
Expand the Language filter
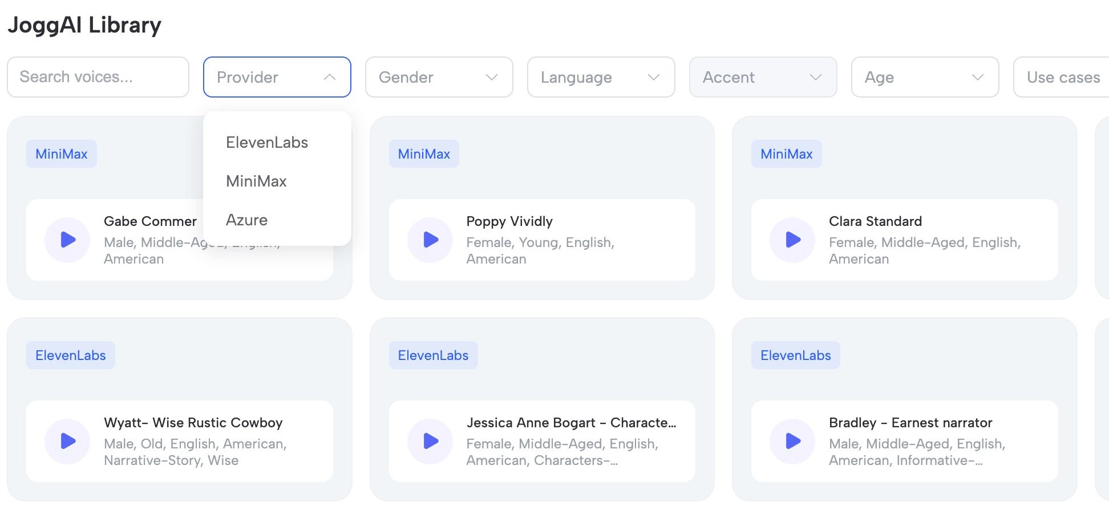[x=600, y=77]
